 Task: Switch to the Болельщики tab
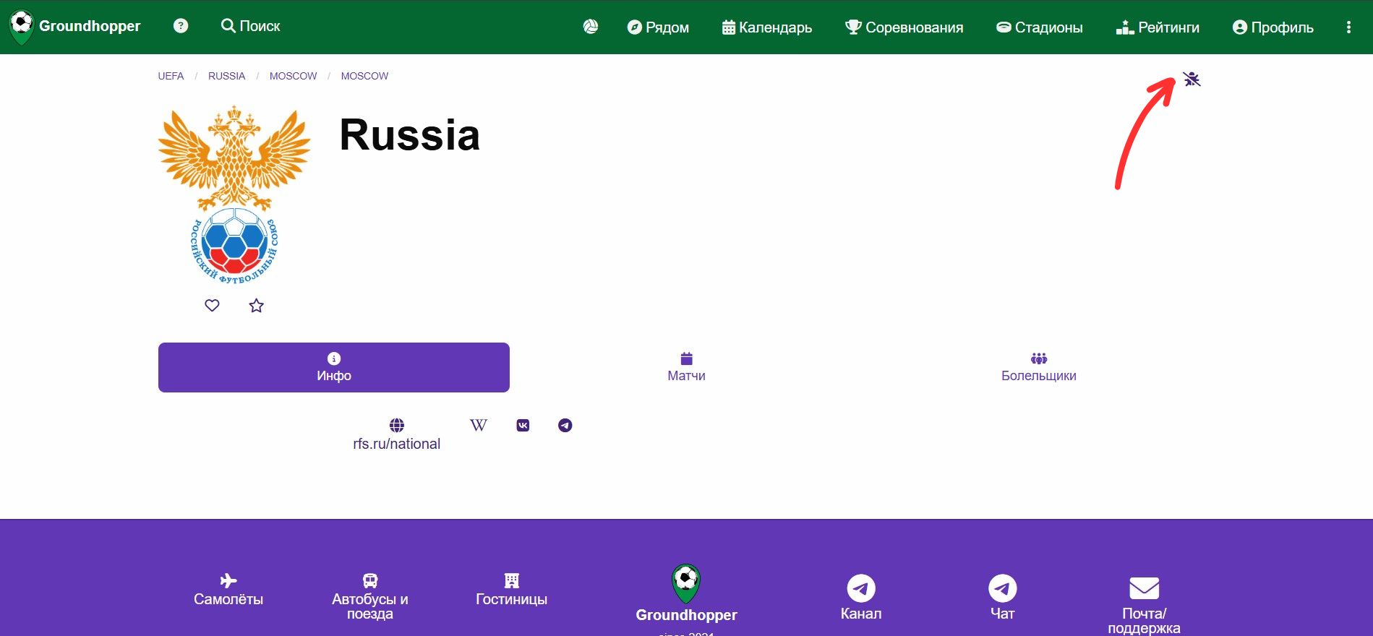(x=1039, y=367)
